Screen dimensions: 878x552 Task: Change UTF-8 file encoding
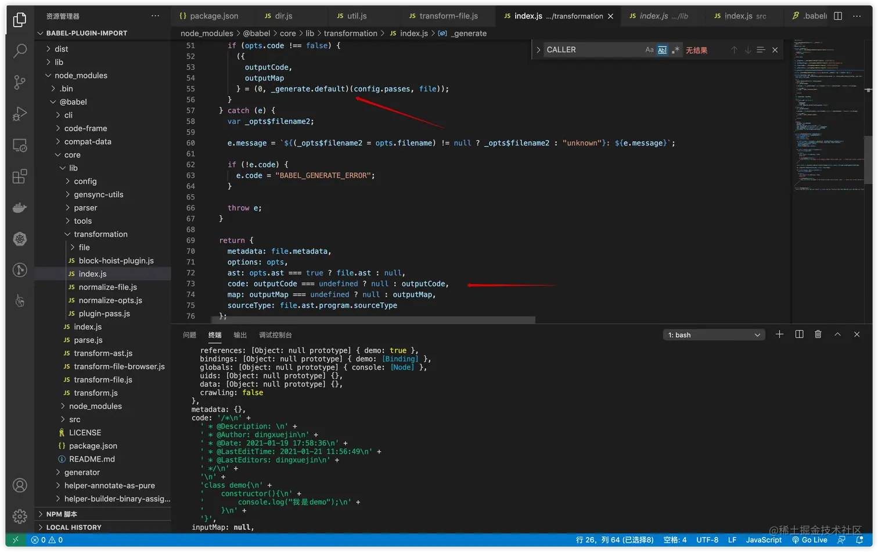[707, 540]
